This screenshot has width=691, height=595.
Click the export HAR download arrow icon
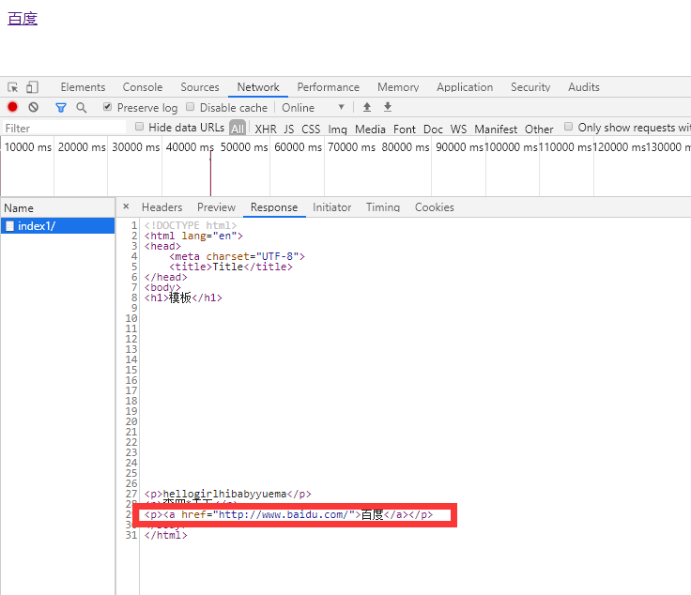coord(388,107)
